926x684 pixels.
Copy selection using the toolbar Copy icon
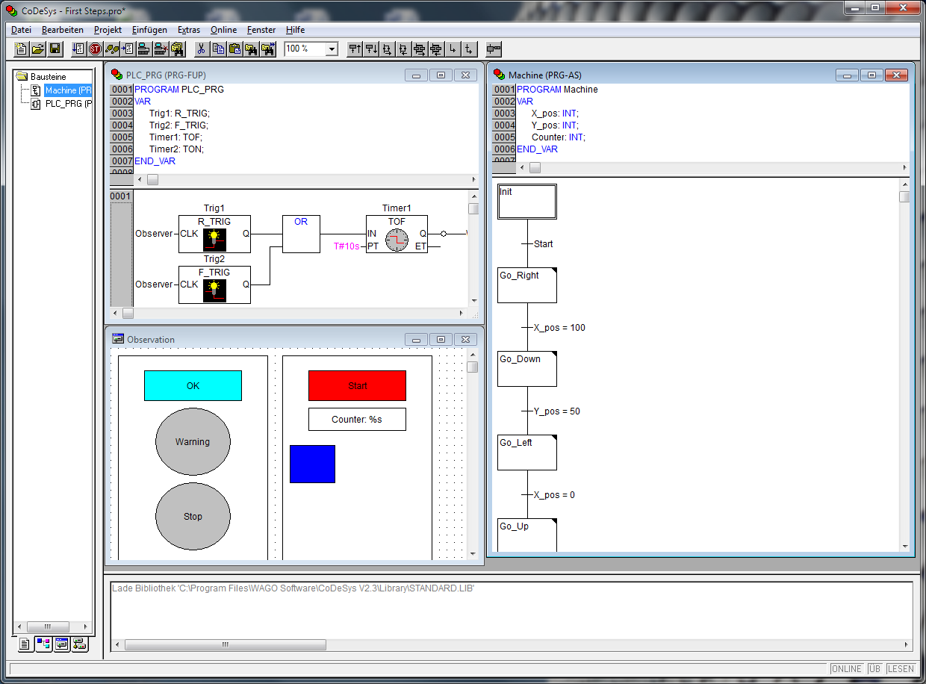click(217, 49)
